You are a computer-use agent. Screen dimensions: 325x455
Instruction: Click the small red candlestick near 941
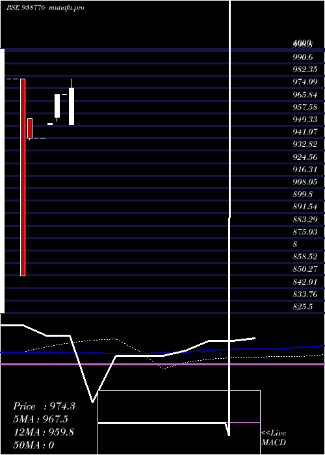(30, 128)
